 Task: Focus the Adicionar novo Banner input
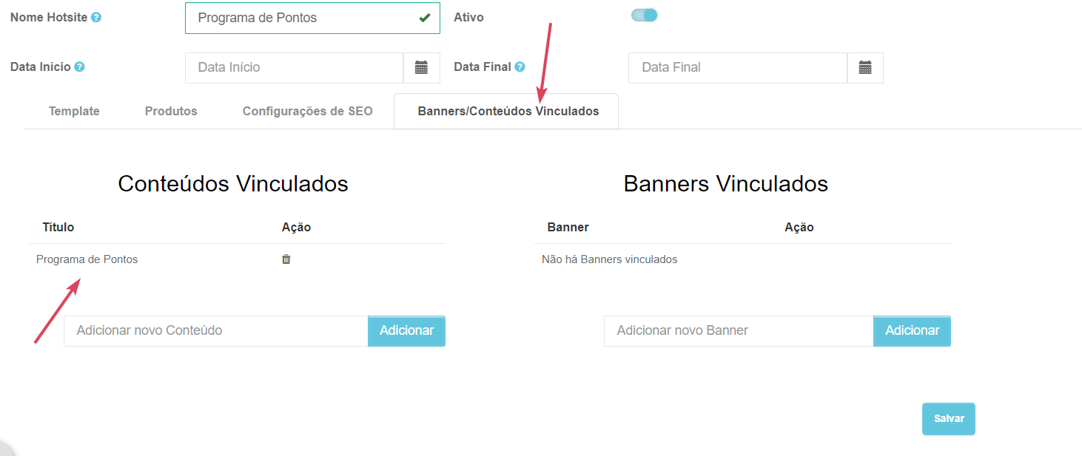(739, 330)
